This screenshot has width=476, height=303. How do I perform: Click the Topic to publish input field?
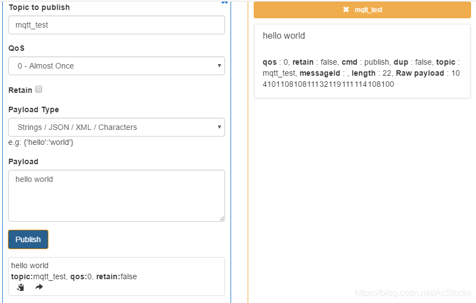coord(117,25)
